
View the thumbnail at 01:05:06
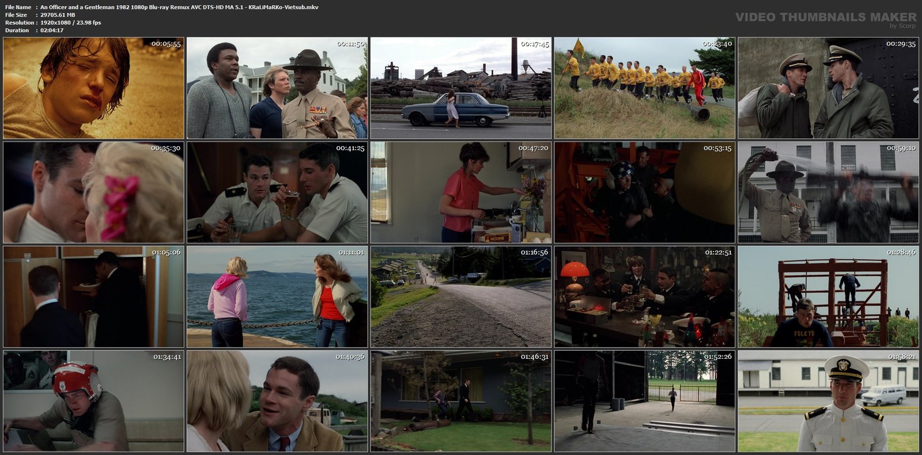pos(93,297)
